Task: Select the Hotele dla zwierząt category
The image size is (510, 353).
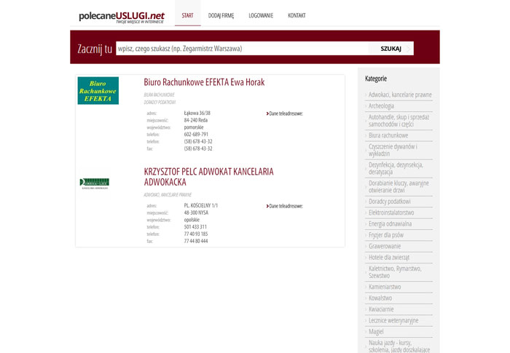Action: click(x=389, y=257)
